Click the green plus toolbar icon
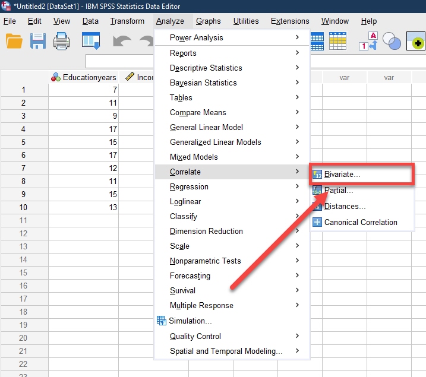 click(x=416, y=41)
